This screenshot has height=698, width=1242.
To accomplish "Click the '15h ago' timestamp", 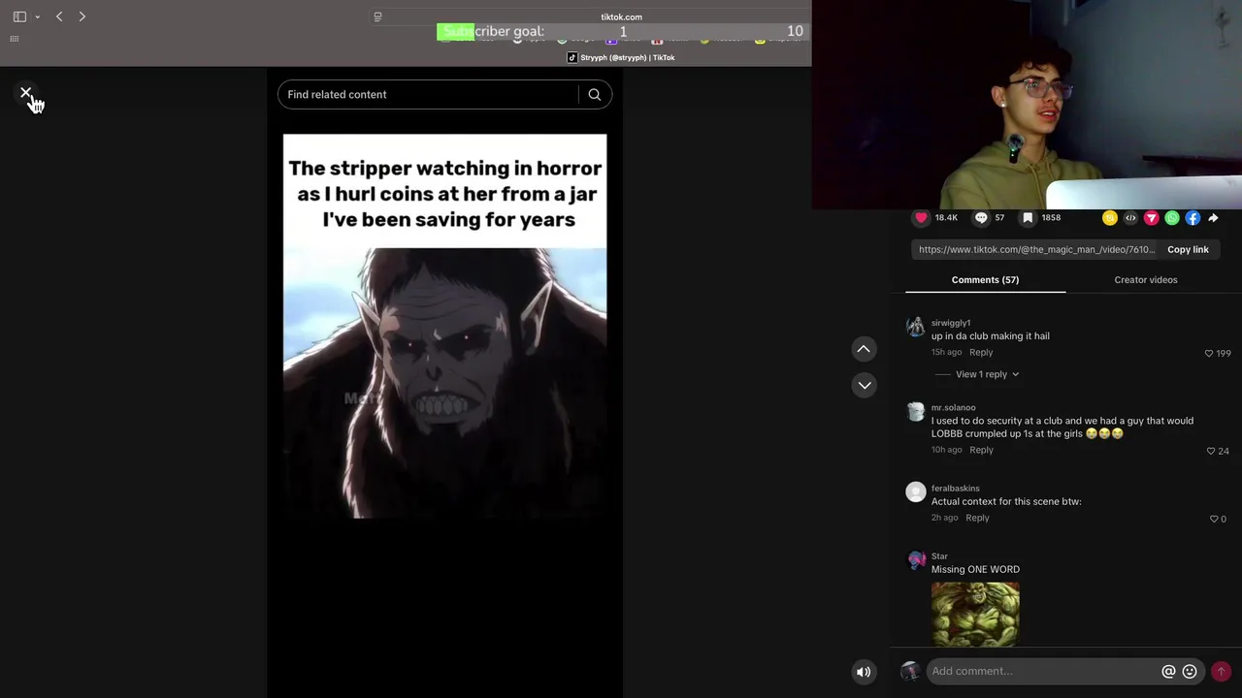I will pyautogui.click(x=946, y=352).
